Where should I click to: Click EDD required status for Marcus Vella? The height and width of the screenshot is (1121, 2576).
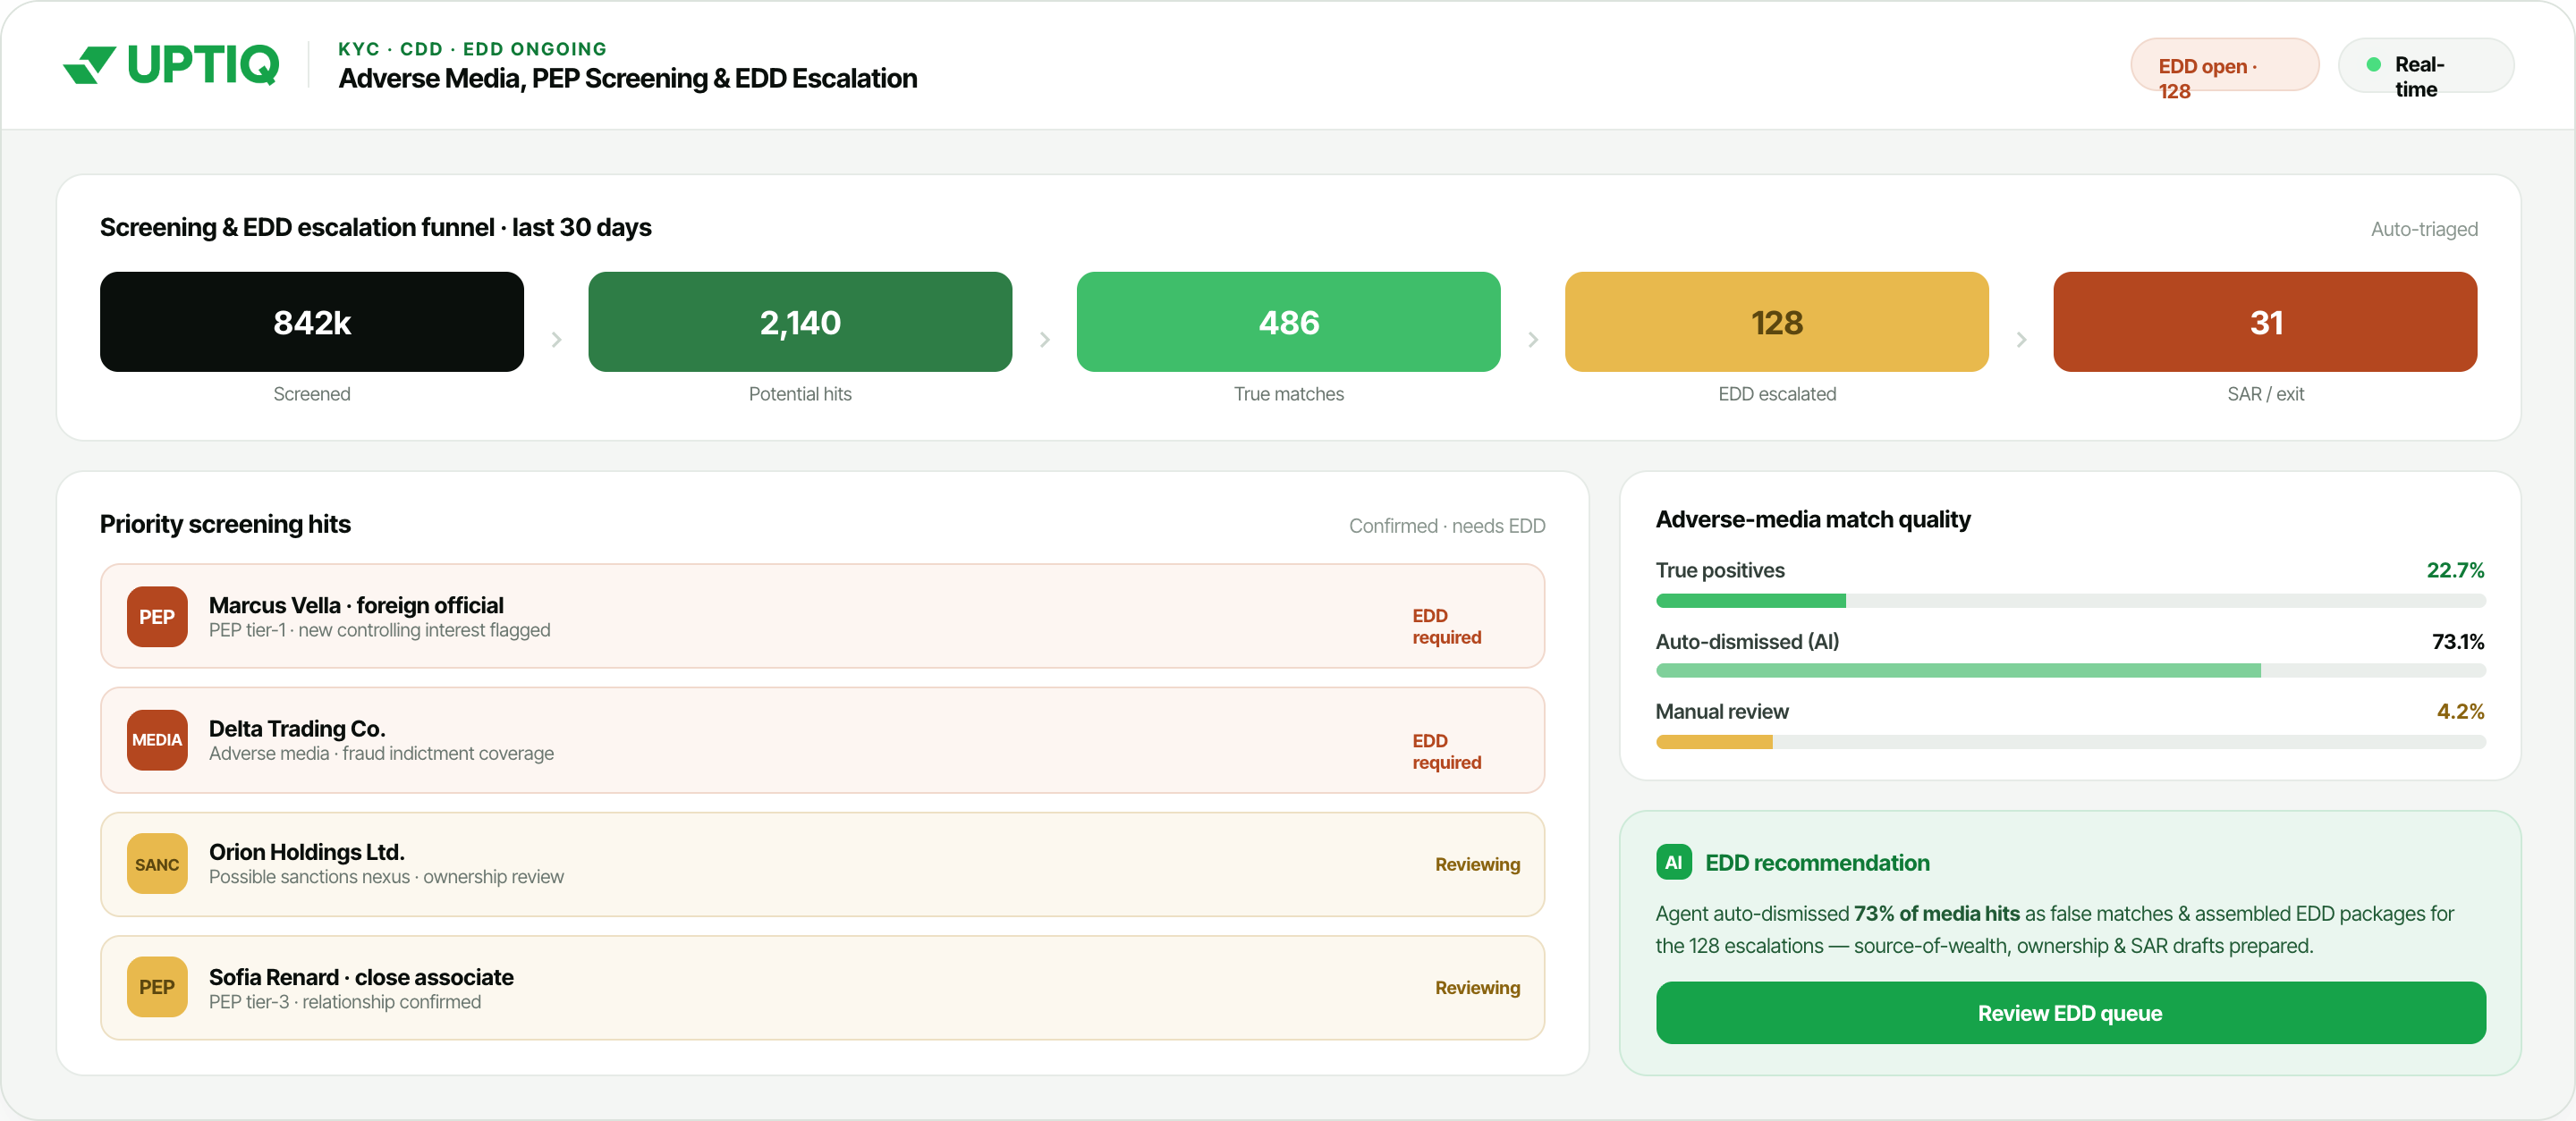pos(1447,627)
